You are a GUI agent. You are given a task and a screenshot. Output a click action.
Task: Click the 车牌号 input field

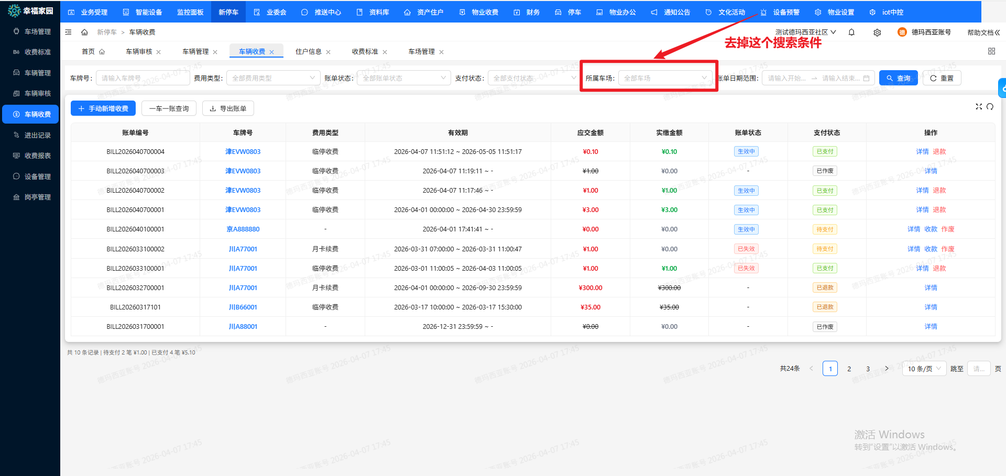click(143, 78)
